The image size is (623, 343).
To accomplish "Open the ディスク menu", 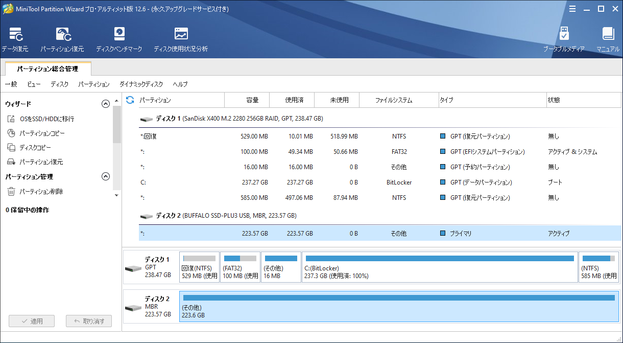I will (x=59, y=84).
